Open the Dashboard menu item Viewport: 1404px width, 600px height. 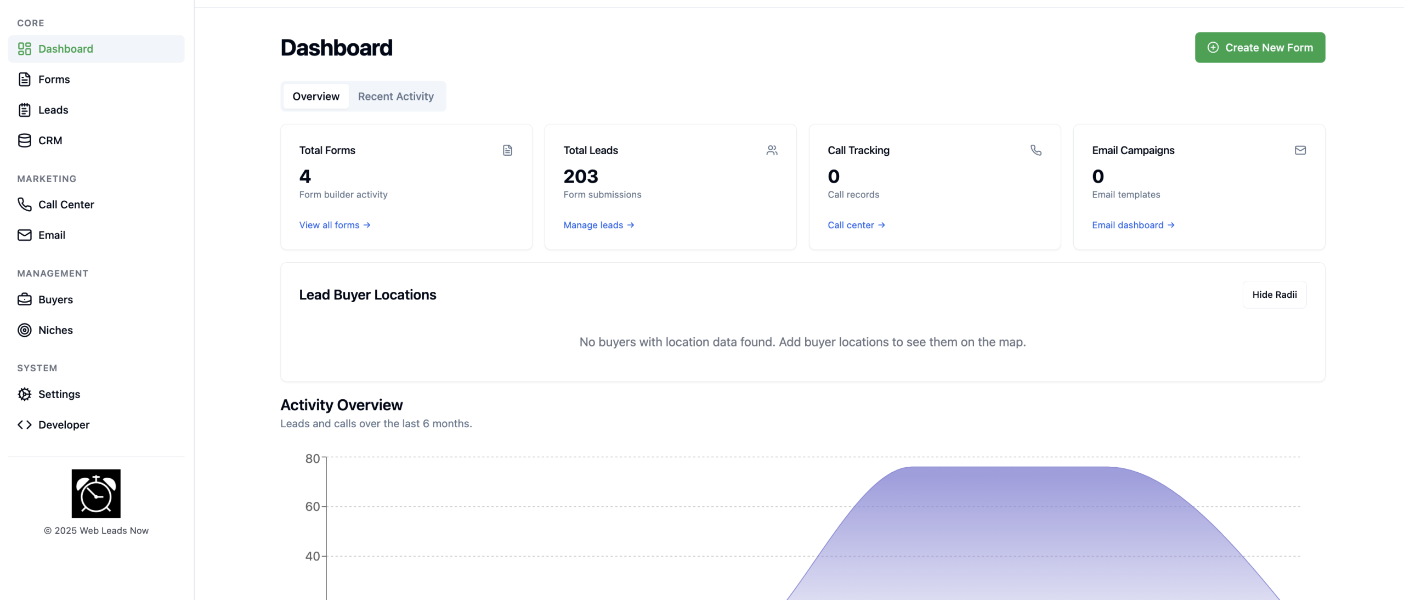96,49
